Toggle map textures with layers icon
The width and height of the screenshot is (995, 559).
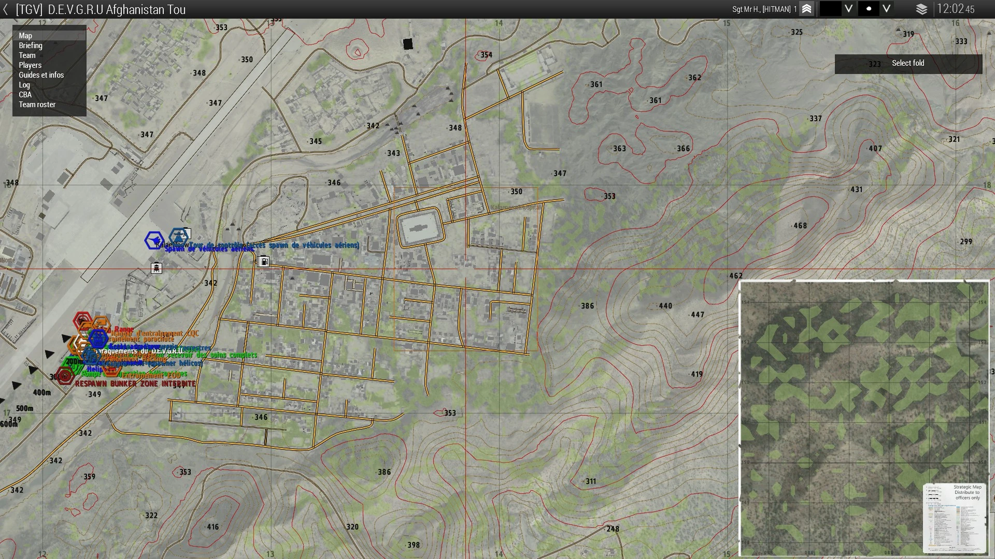tap(921, 9)
